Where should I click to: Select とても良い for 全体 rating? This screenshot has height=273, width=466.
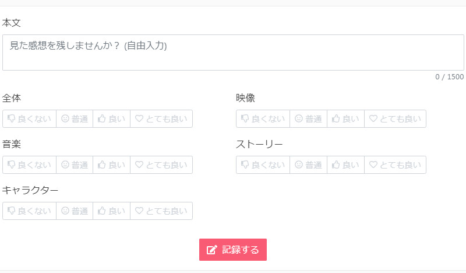[161, 119]
